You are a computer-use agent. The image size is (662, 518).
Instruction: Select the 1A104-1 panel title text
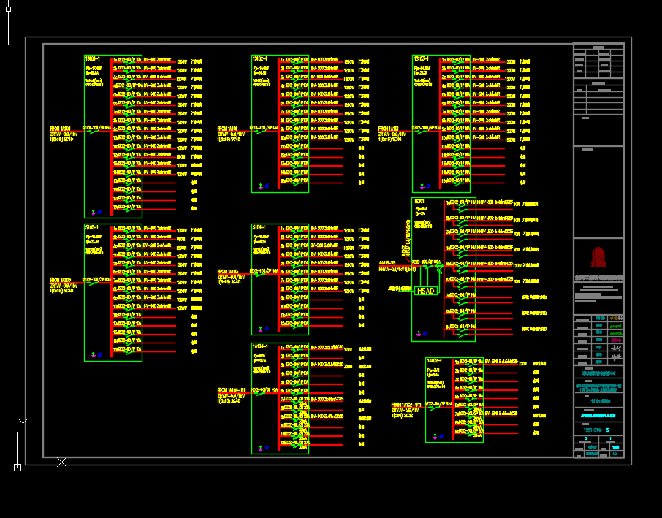(x=260, y=346)
